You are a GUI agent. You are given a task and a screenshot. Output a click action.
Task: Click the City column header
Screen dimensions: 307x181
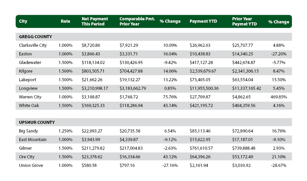[23, 21]
